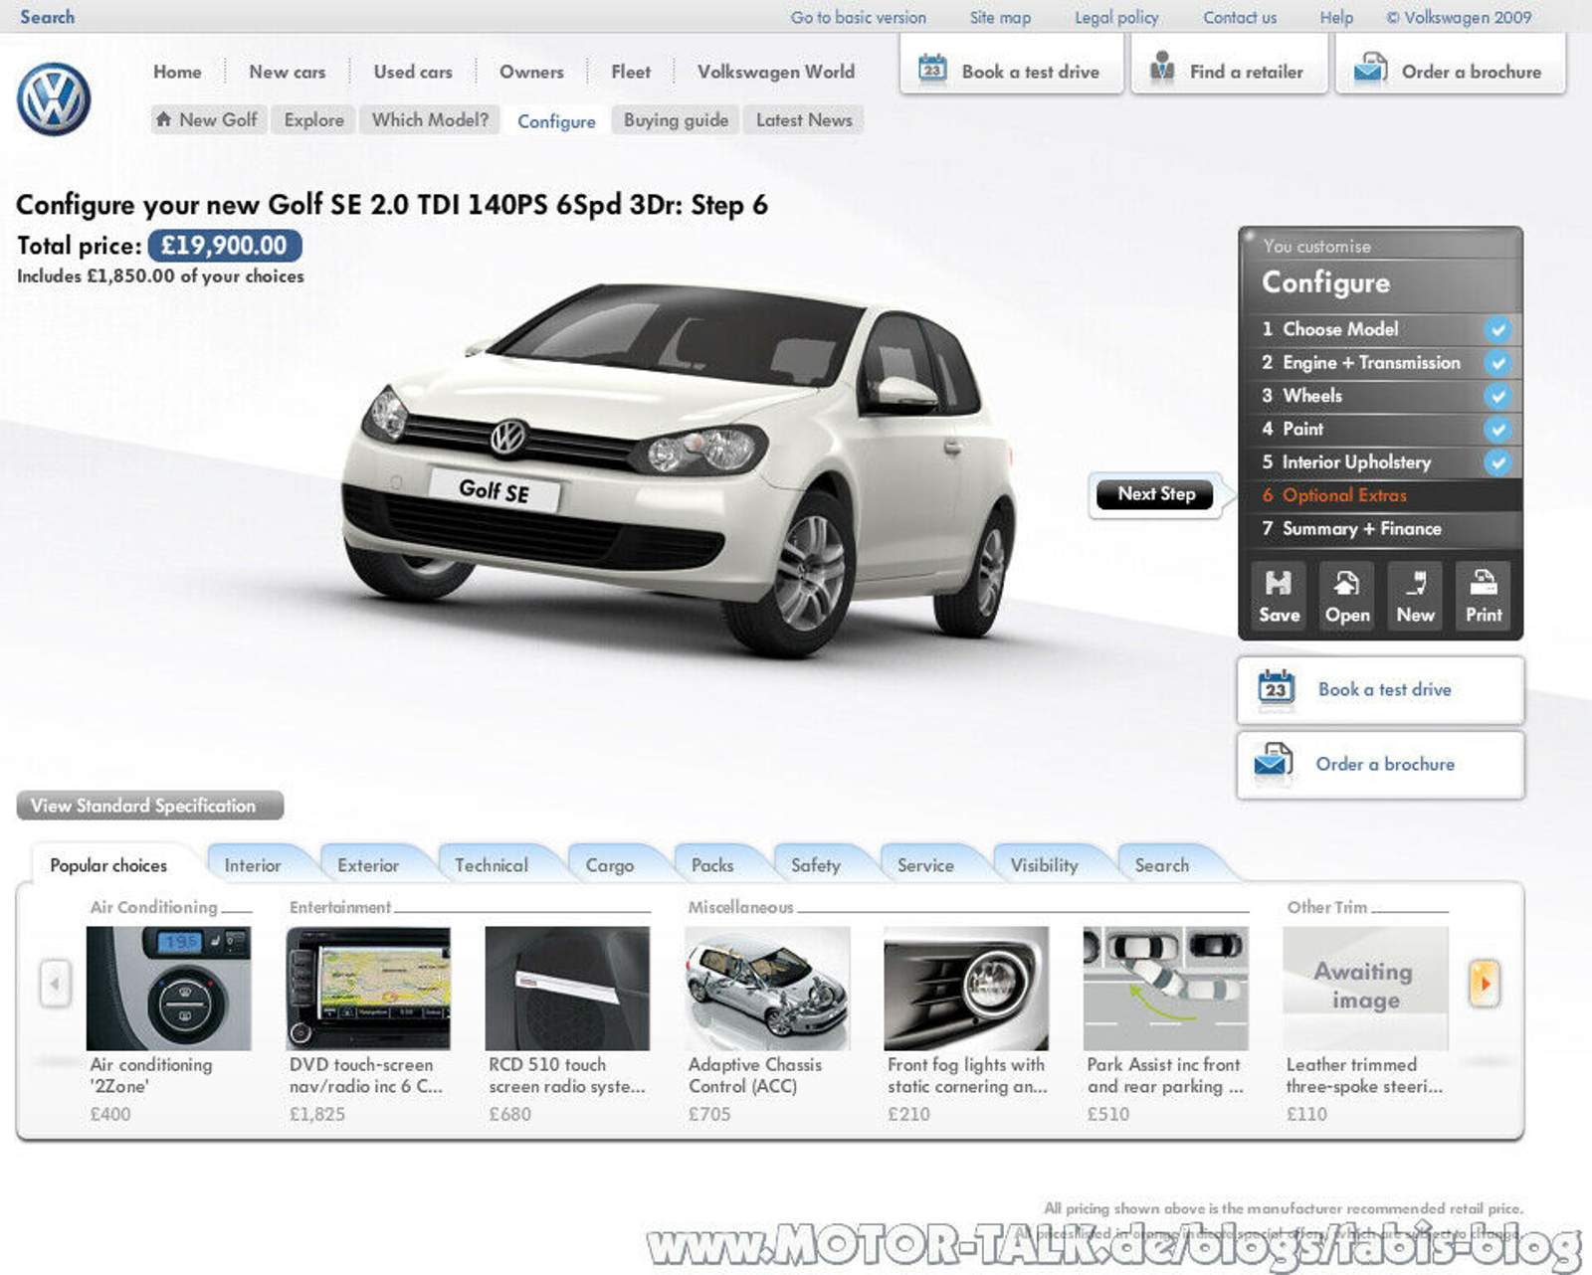Viewport: 1592px width, 1275px height.
Task: Open the Home menu item
Action: (177, 72)
